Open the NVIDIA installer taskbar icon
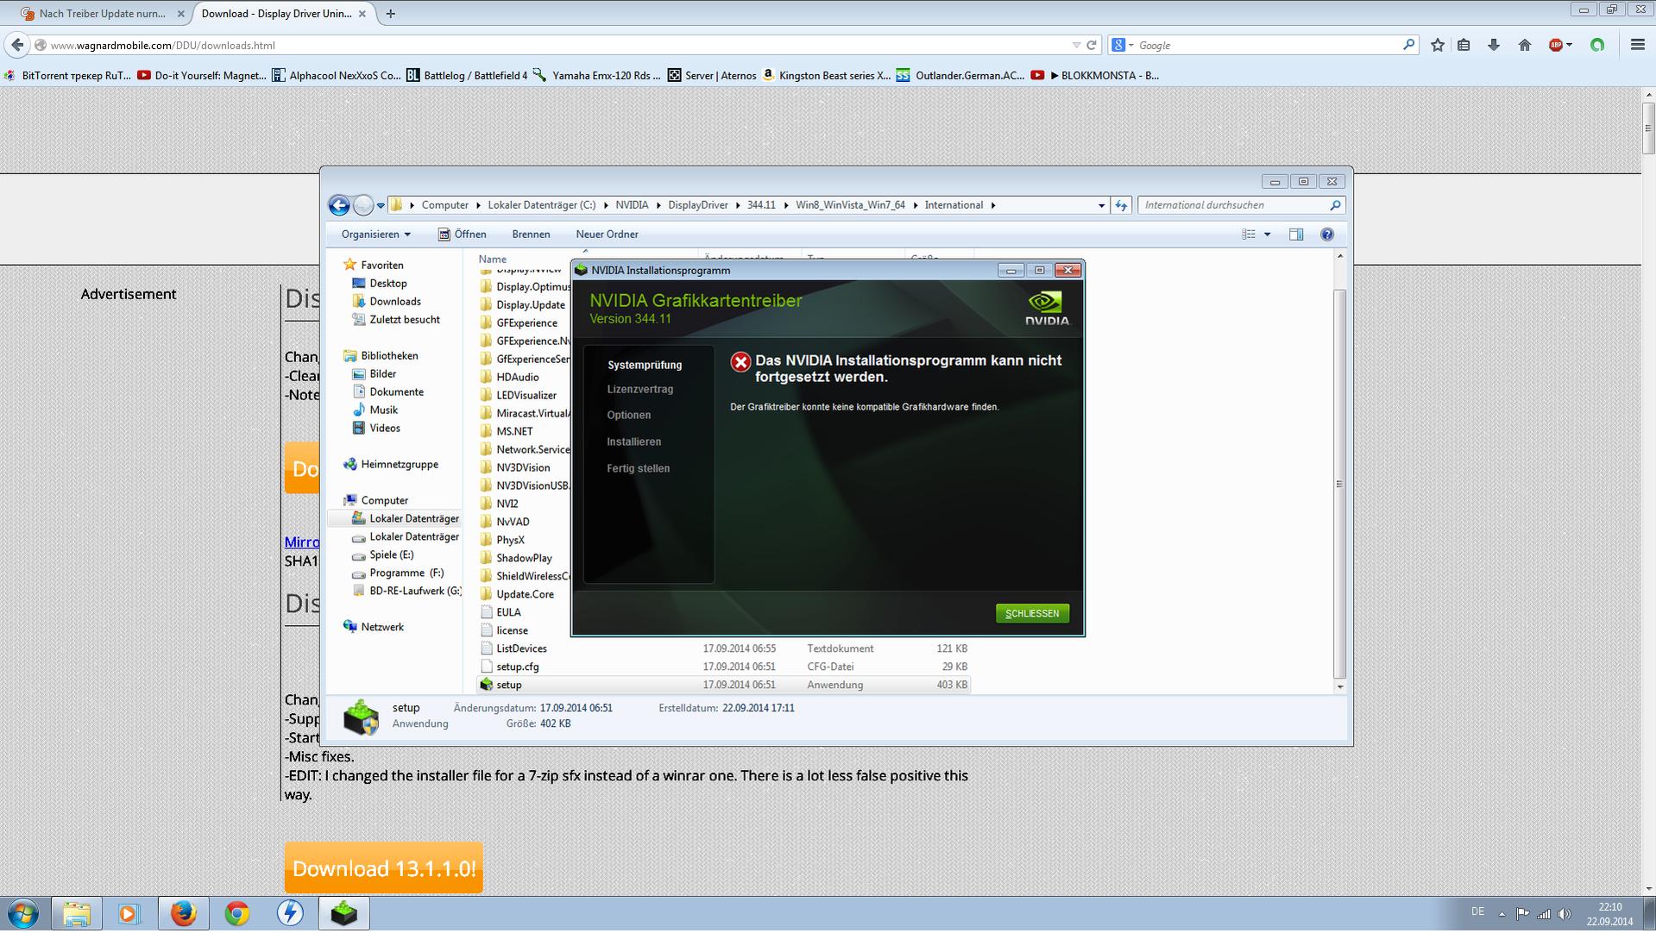 [343, 914]
